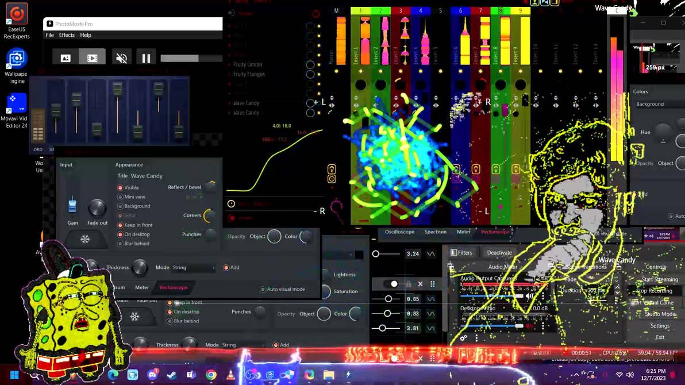Switch to the Oscilloscope tab

click(399, 232)
